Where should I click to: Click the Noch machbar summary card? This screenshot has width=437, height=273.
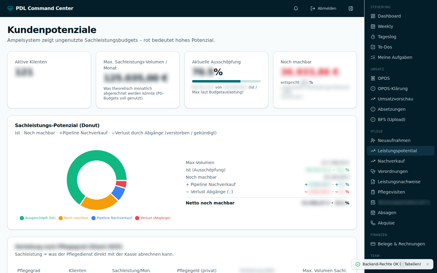pos(315,80)
